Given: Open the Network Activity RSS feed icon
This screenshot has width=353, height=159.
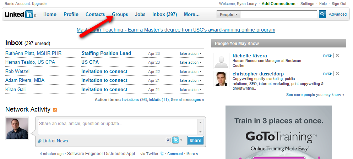Looking at the screenshot, I should (x=55, y=110).
